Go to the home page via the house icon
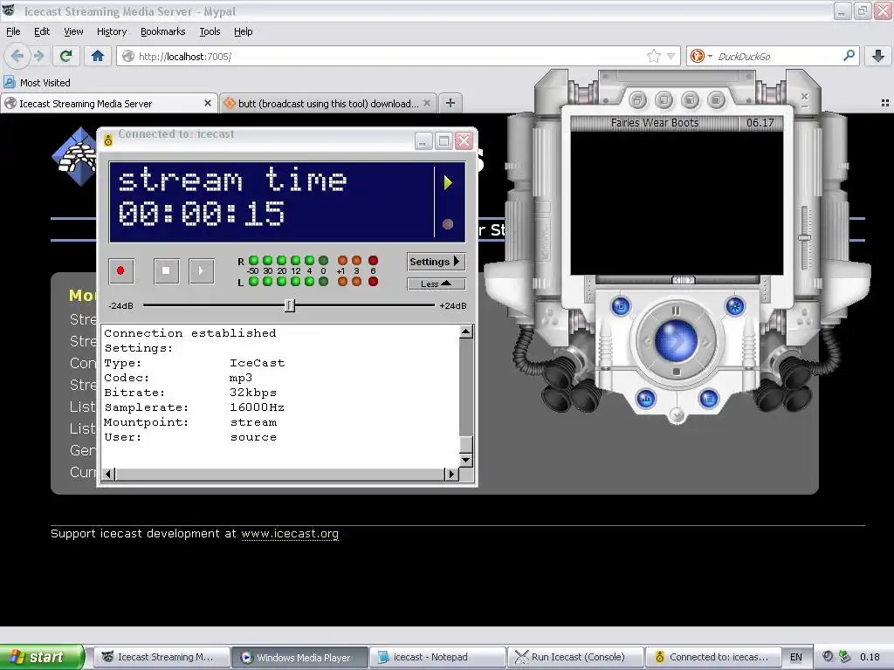This screenshot has height=670, width=894. 98,56
